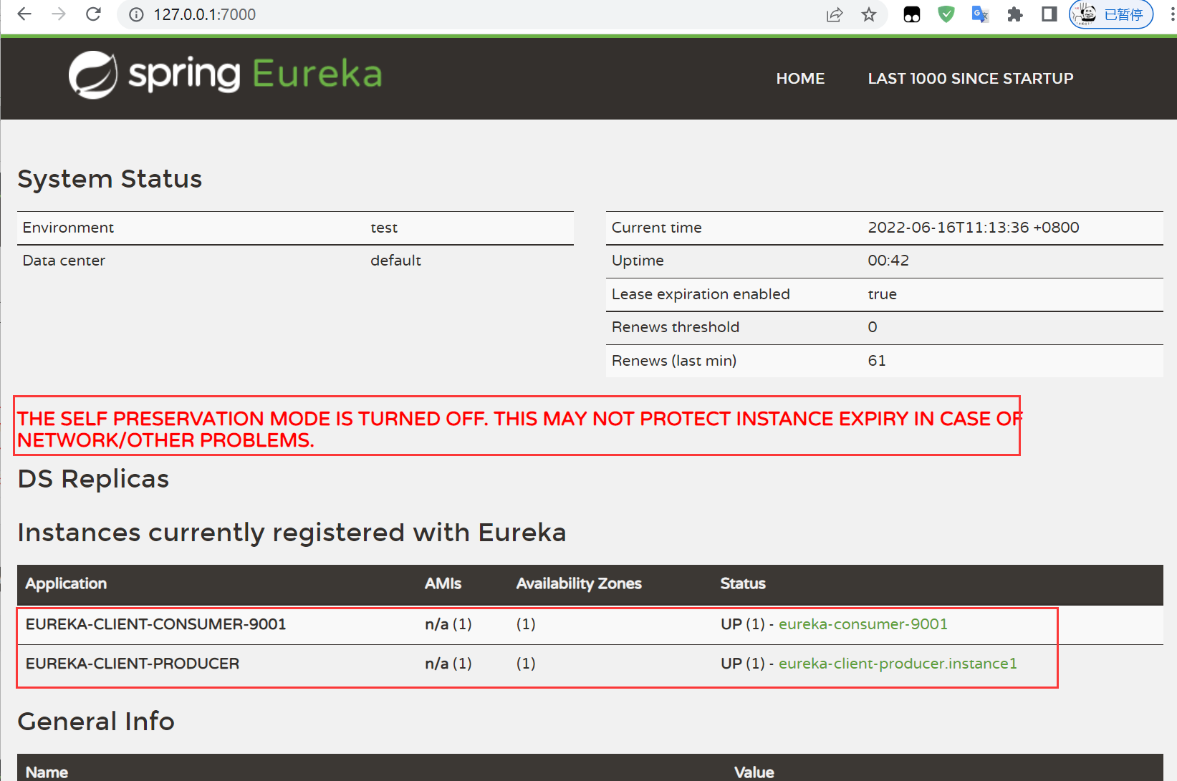Click the AMIs column header
Image resolution: width=1177 pixels, height=781 pixels.
pos(443,584)
